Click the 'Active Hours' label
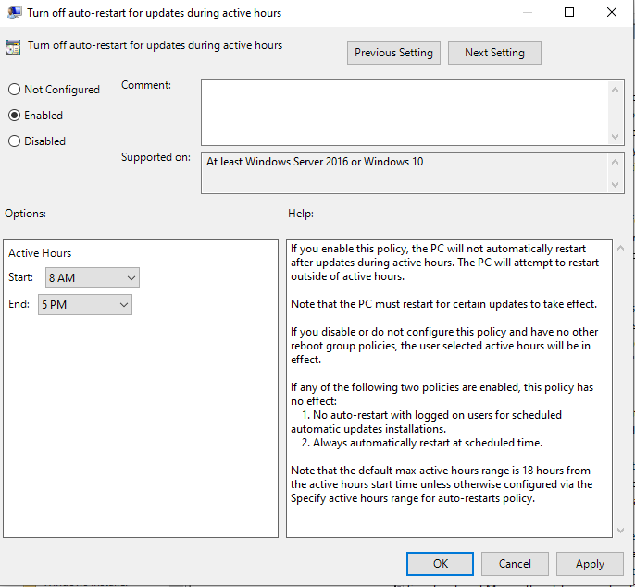This screenshot has height=587, width=635. pos(40,253)
